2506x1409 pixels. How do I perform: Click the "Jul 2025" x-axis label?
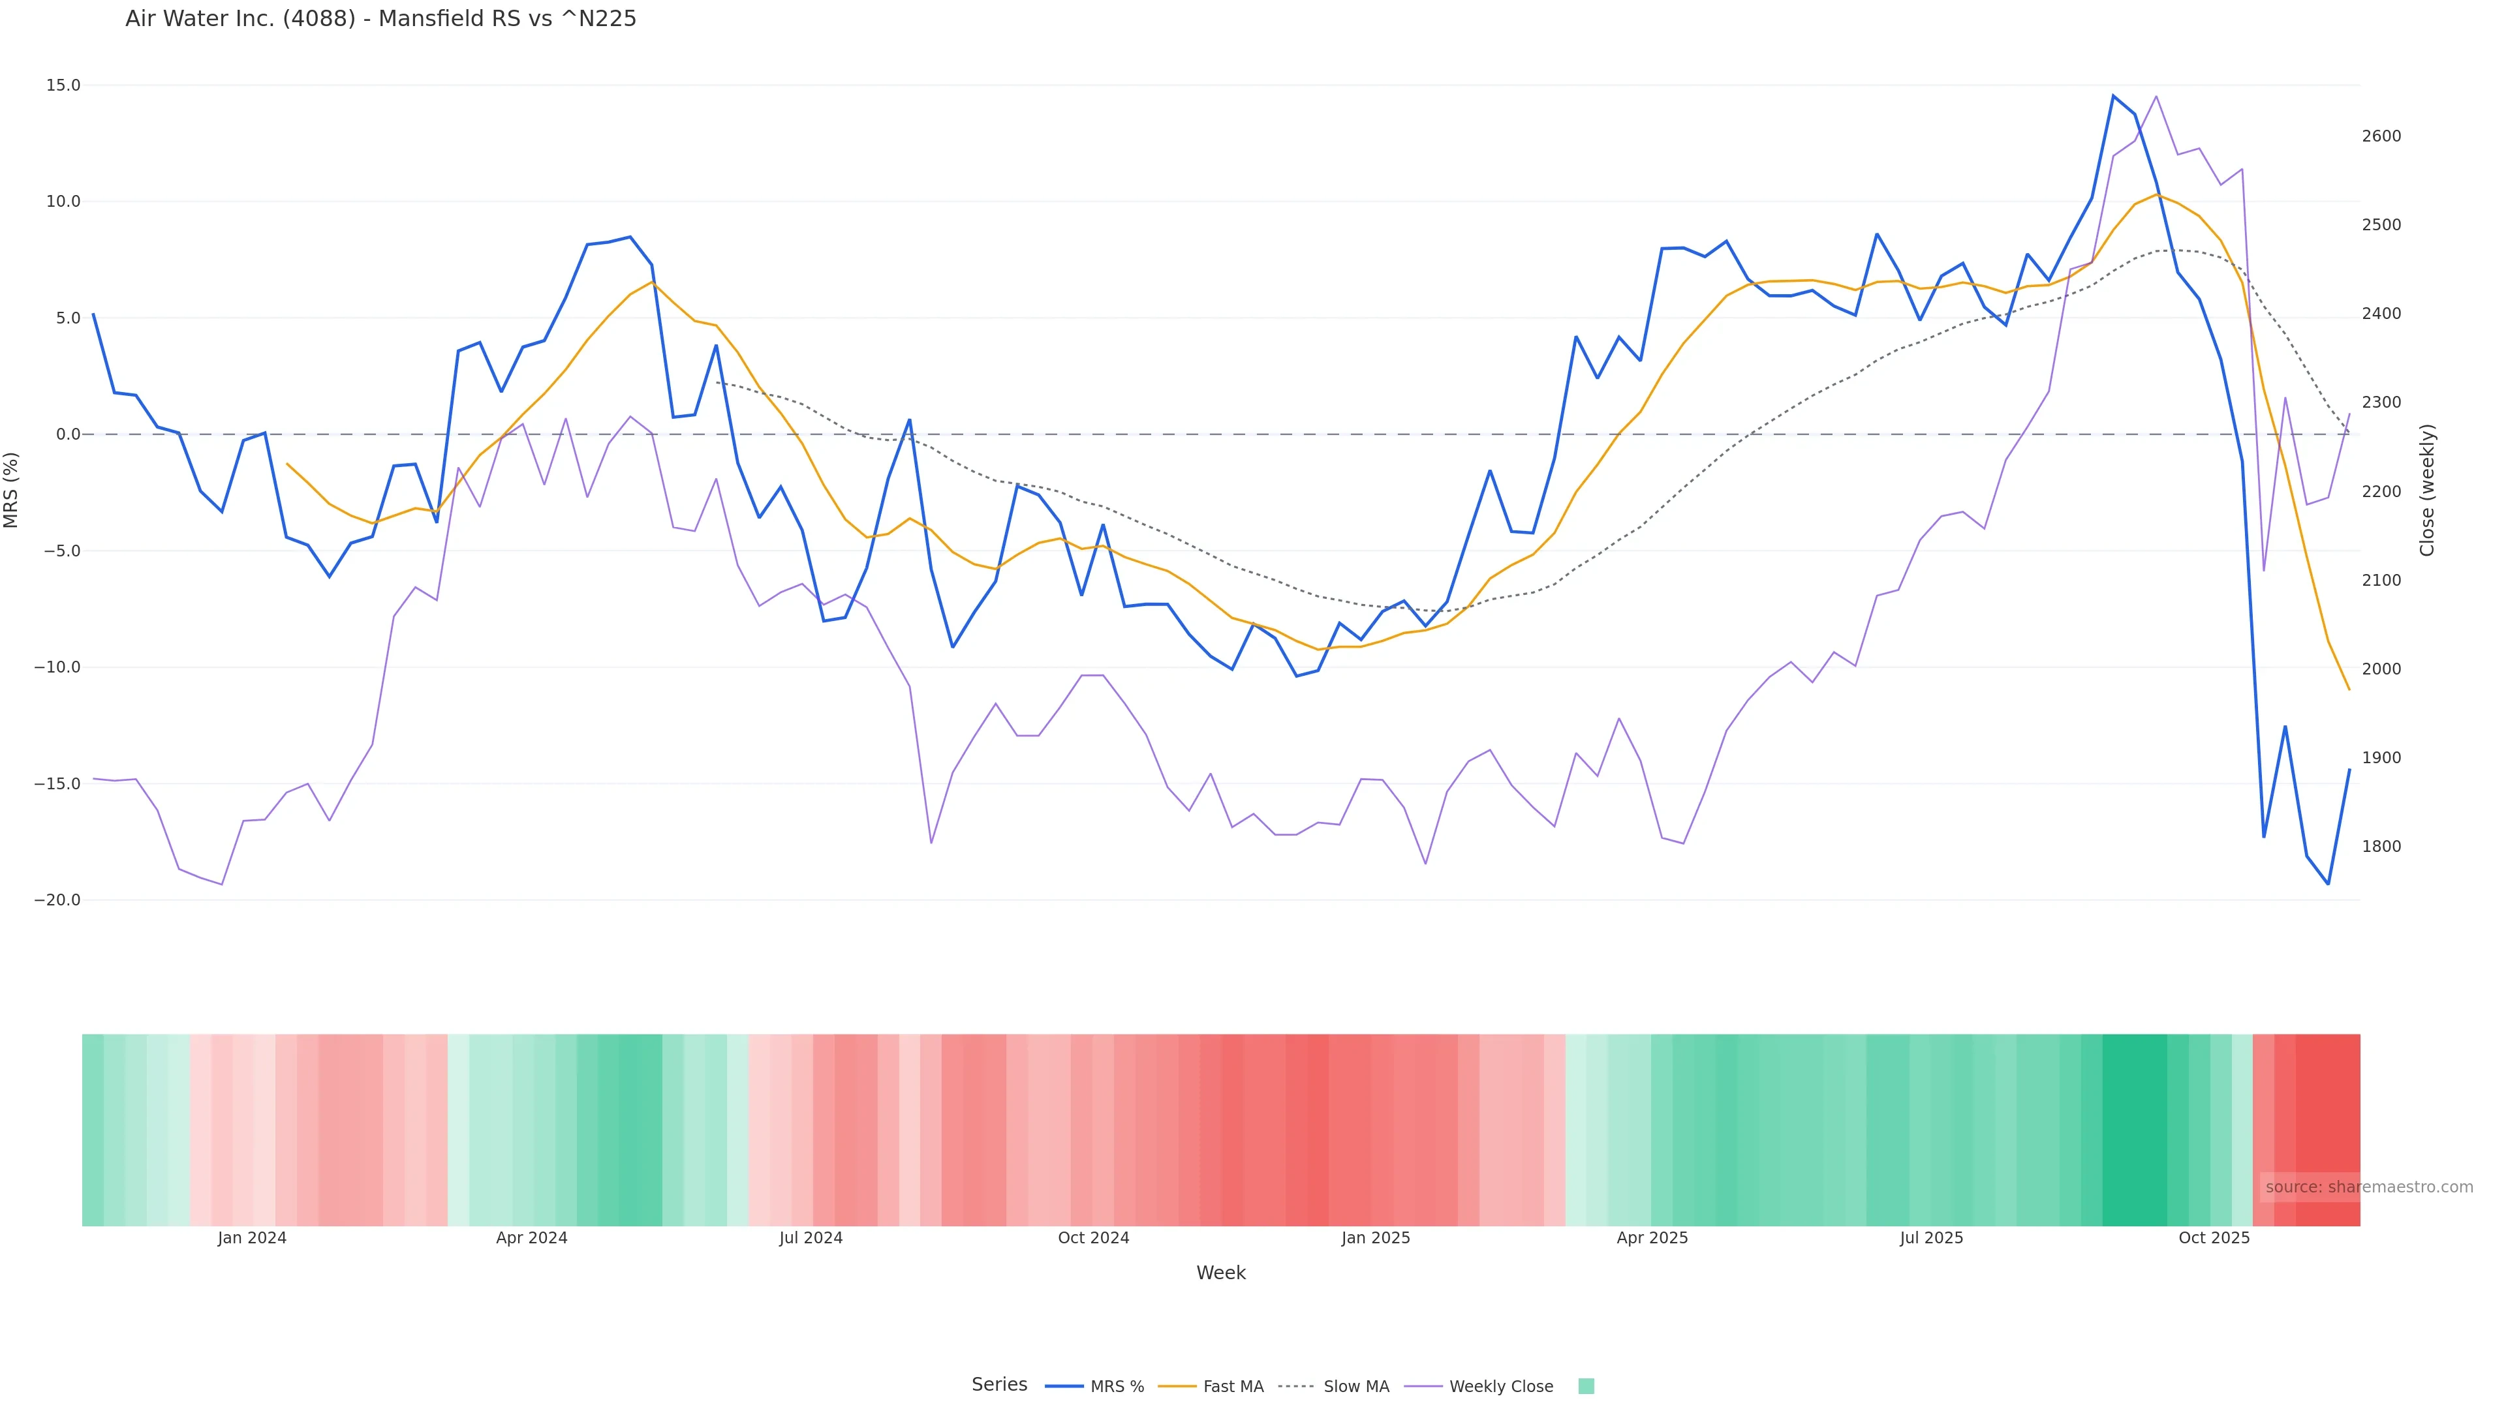click(1931, 1238)
